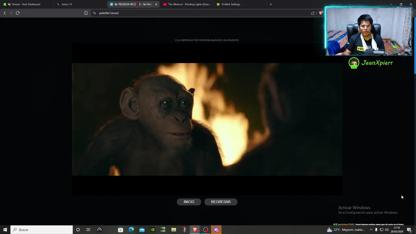This screenshot has height=234, width=416.
Task: Select the Brave browser taskbar icon
Action: 195,230
